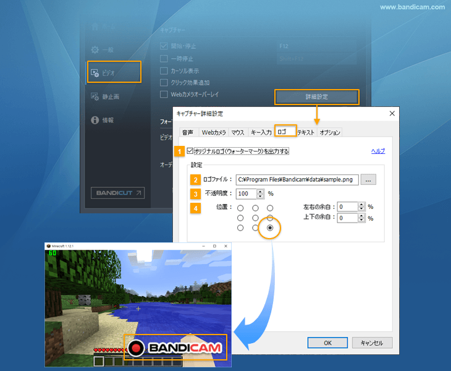The height and width of the screenshot is (371, 451).
Task: Open the ホーム section in Bandicam sidebar
Action: click(103, 27)
